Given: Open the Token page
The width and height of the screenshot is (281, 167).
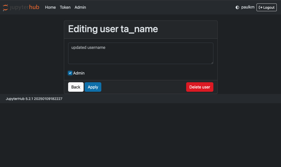Looking at the screenshot, I should pyautogui.click(x=65, y=7).
